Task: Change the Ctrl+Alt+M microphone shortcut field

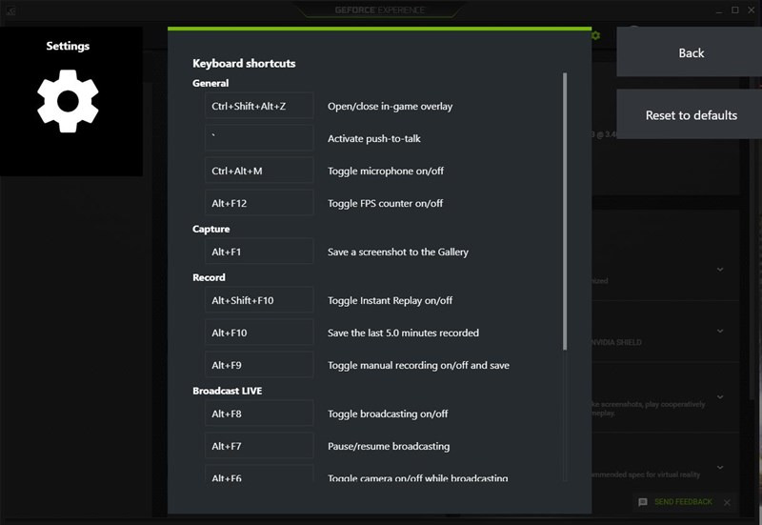Action: pos(259,171)
